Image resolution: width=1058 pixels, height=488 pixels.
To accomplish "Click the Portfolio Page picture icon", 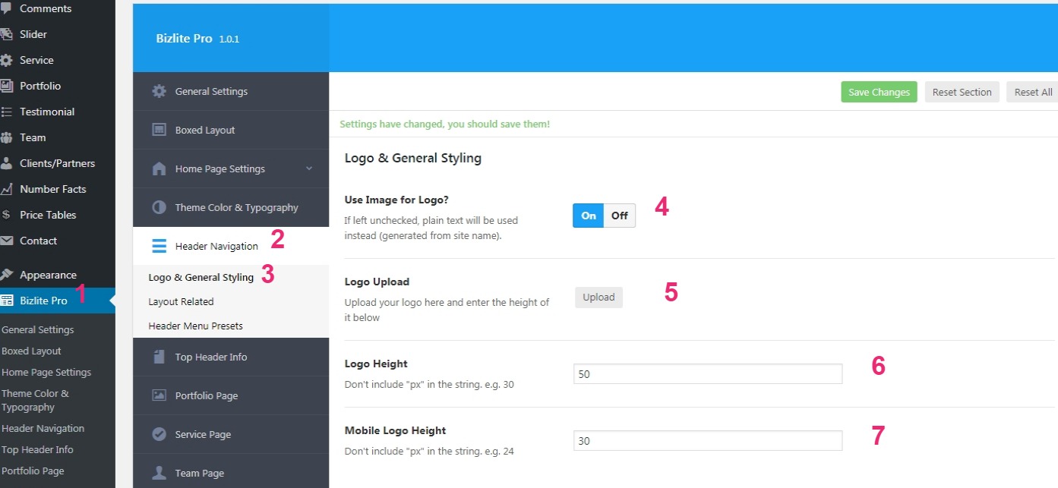I will point(159,395).
